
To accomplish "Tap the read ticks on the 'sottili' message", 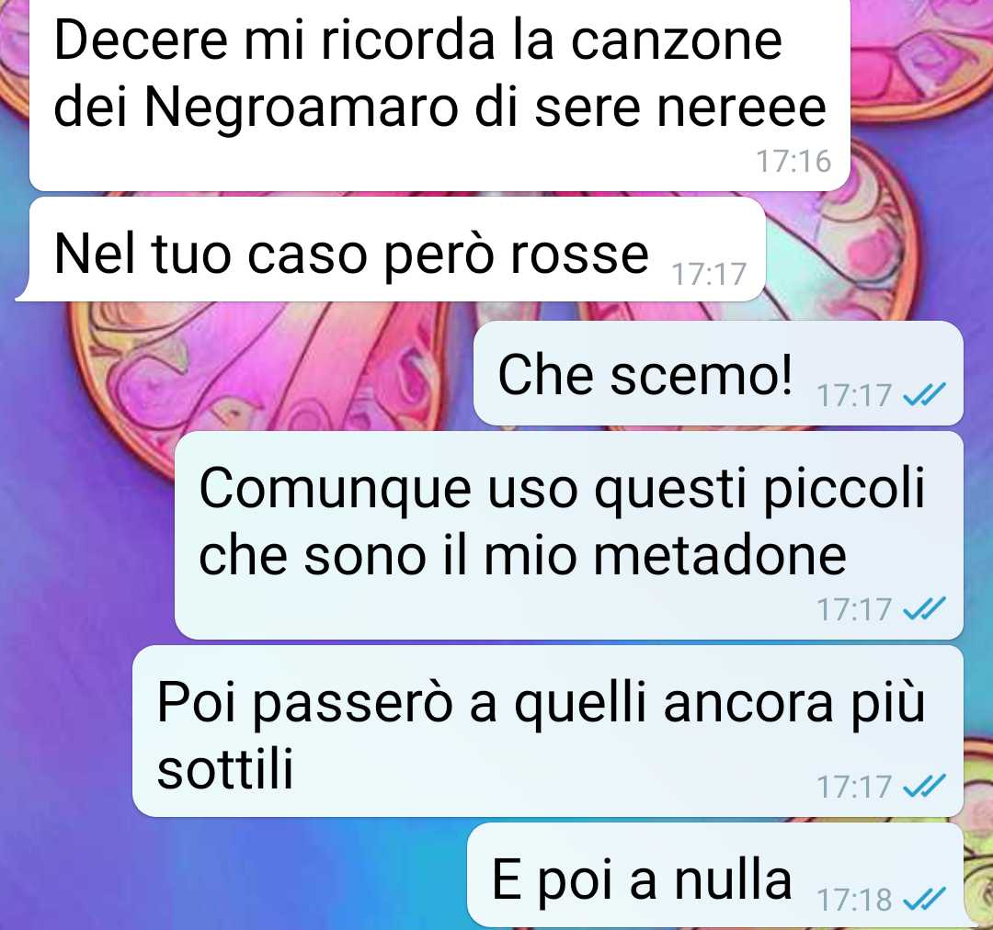I will pos(924,786).
